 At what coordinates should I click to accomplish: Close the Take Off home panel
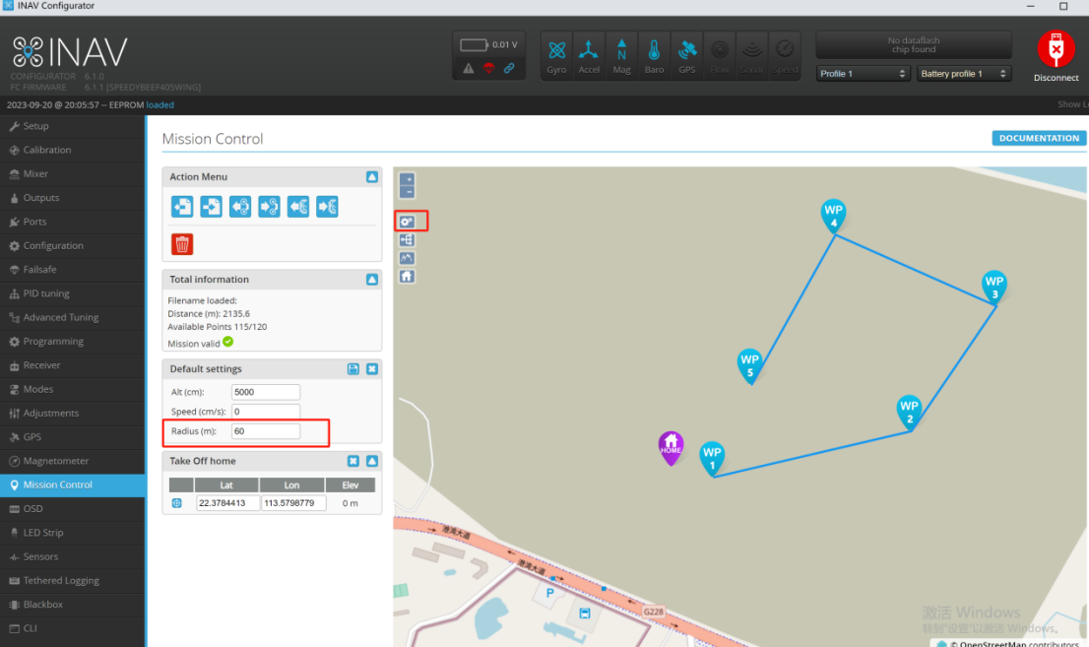[353, 461]
